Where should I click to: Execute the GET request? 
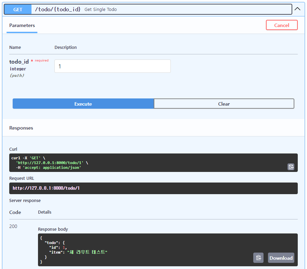pyautogui.click(x=83, y=104)
